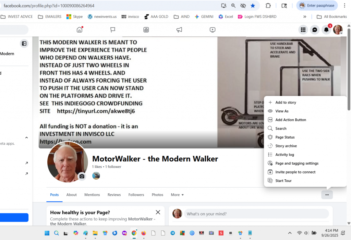Click camera icon on profile picture

[82, 176]
